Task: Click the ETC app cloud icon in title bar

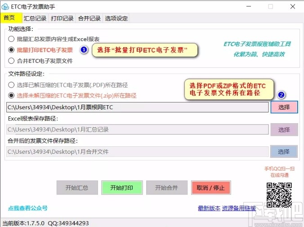Action: (x=5, y=7)
